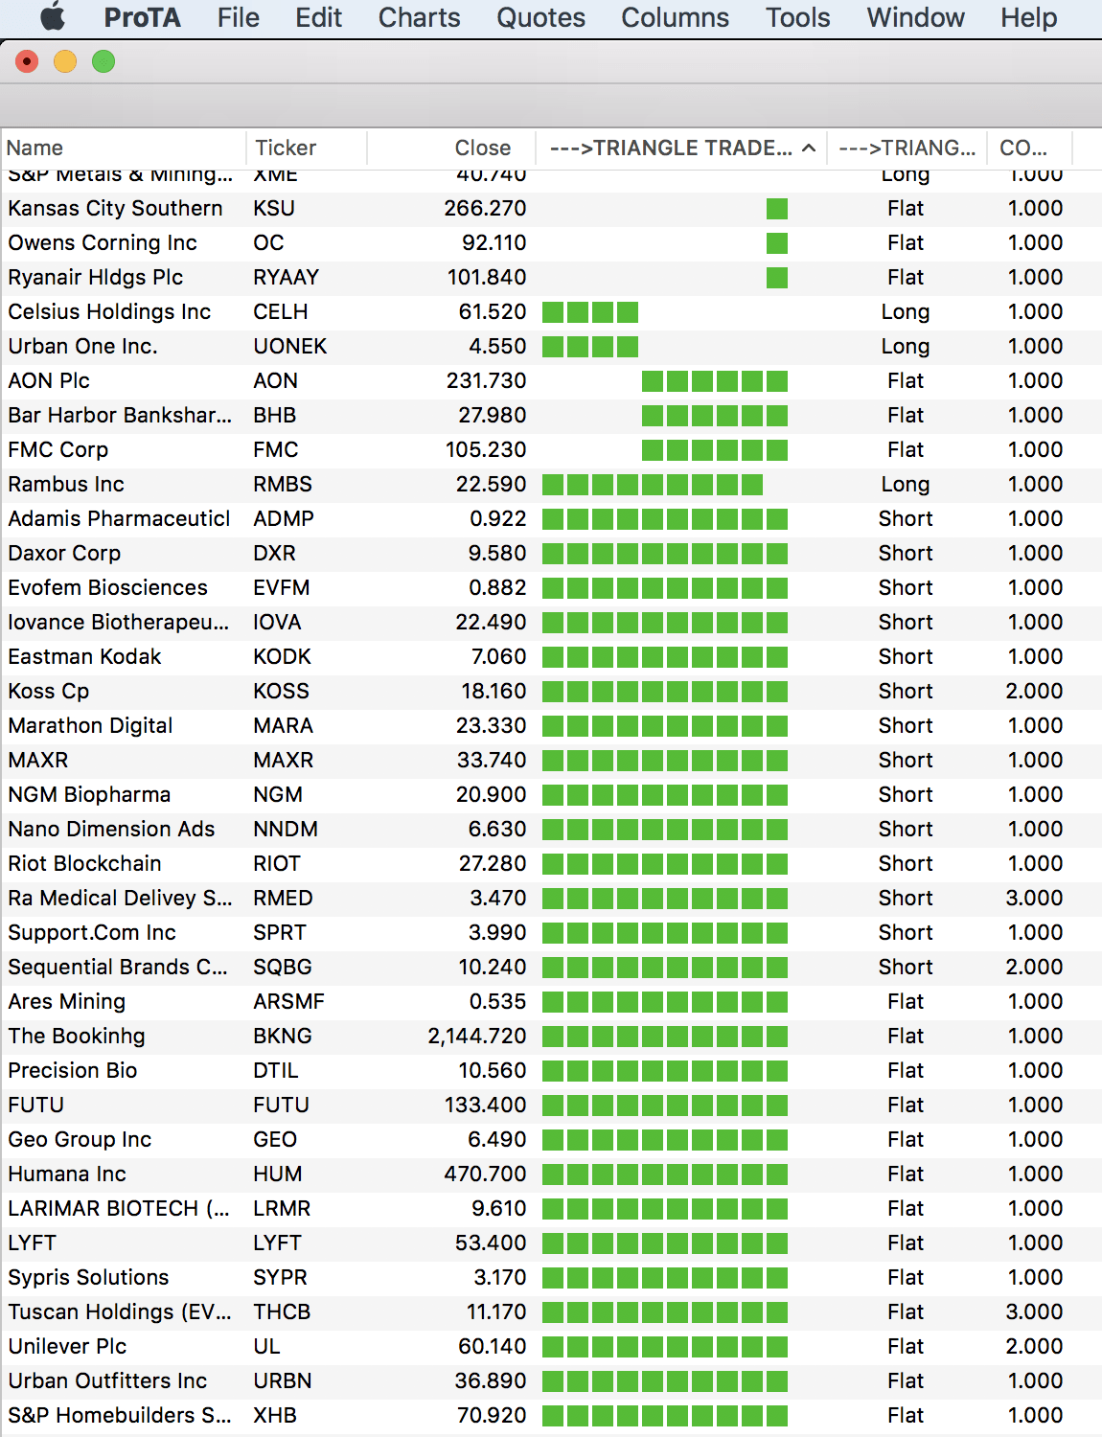
Task: Select ticker EVFM cell
Action: click(x=282, y=587)
